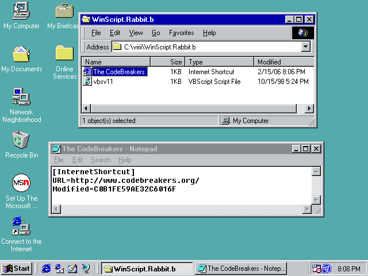
Task: Click the Notepad title bar notebook icon
Action: (x=56, y=149)
